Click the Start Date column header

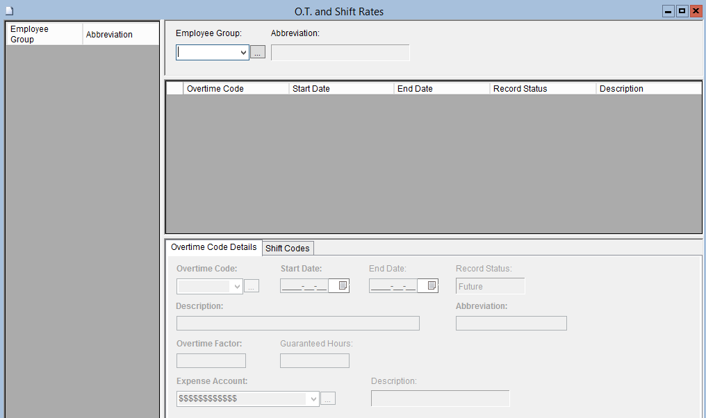point(340,89)
